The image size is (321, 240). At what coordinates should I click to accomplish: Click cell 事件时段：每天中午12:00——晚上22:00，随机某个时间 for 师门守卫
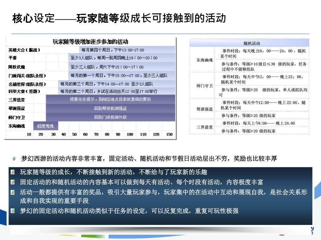click(x=262, y=79)
